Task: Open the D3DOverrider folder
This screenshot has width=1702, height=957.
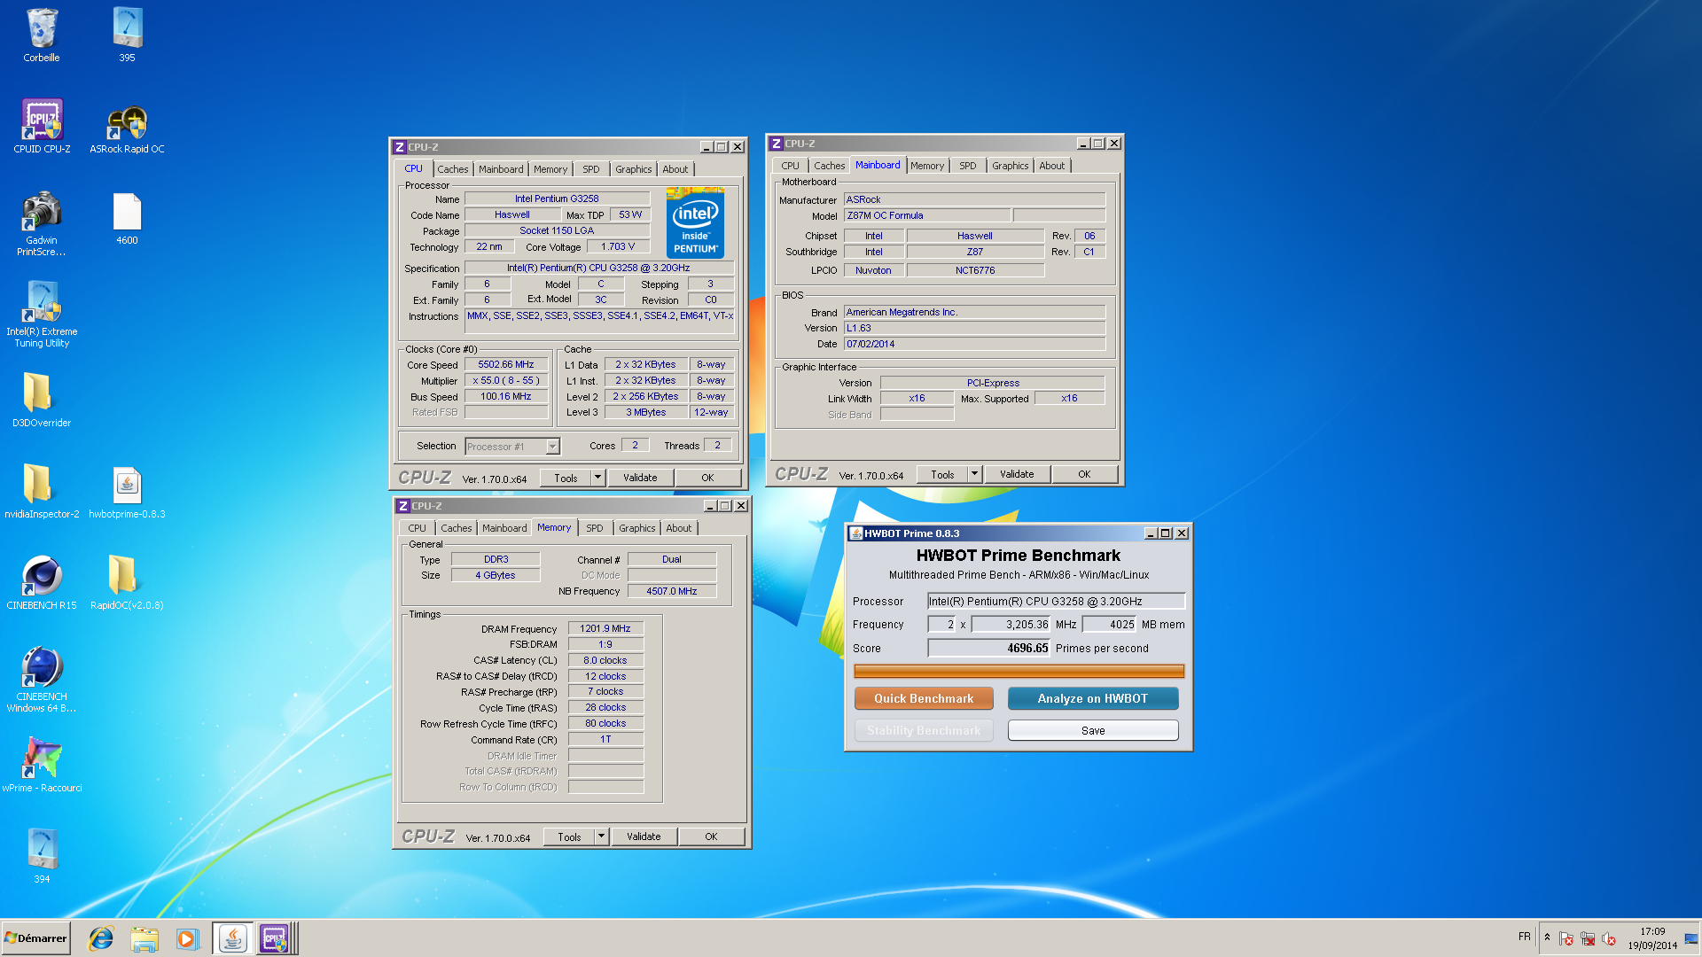Action: 42,401
